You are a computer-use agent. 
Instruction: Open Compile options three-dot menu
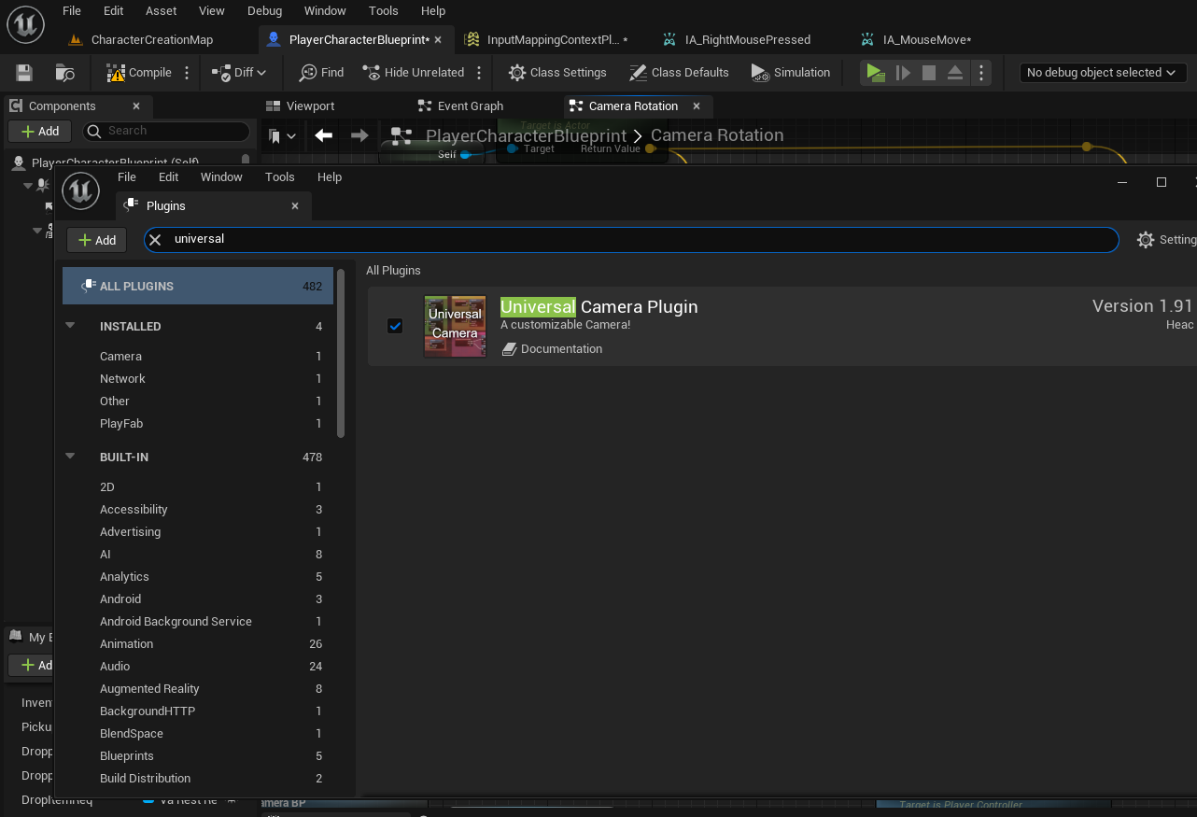tap(187, 72)
